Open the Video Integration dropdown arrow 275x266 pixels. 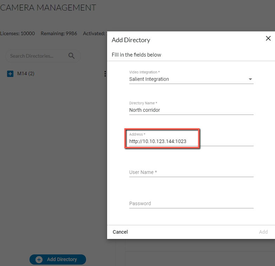[250, 79]
